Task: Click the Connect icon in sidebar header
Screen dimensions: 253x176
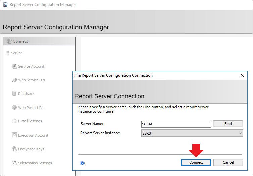Action: (x=9, y=41)
